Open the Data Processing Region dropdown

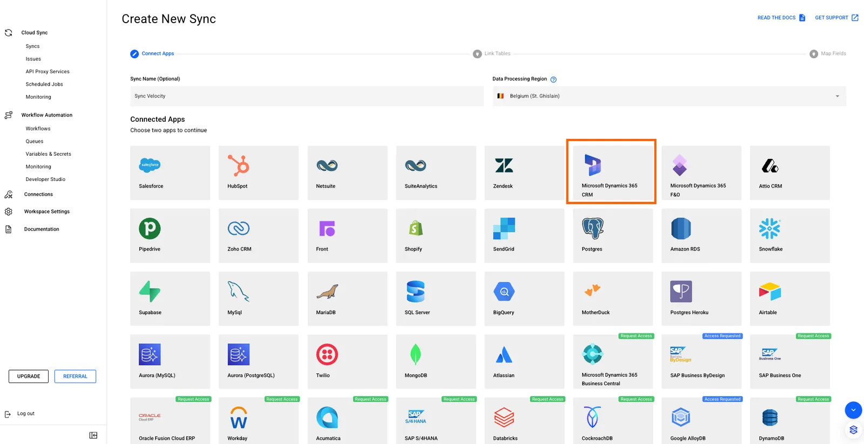tap(669, 96)
